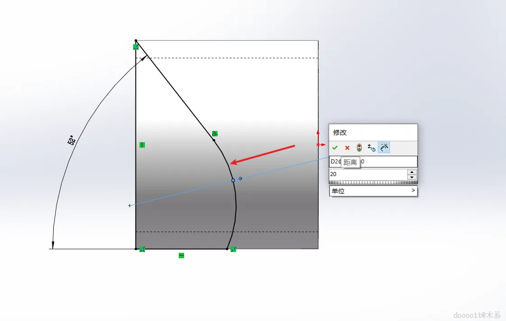The image size is (506, 321).
Task: Toggle the highlighted mark-dimension icon in Modify dialog
Action: tap(384, 148)
